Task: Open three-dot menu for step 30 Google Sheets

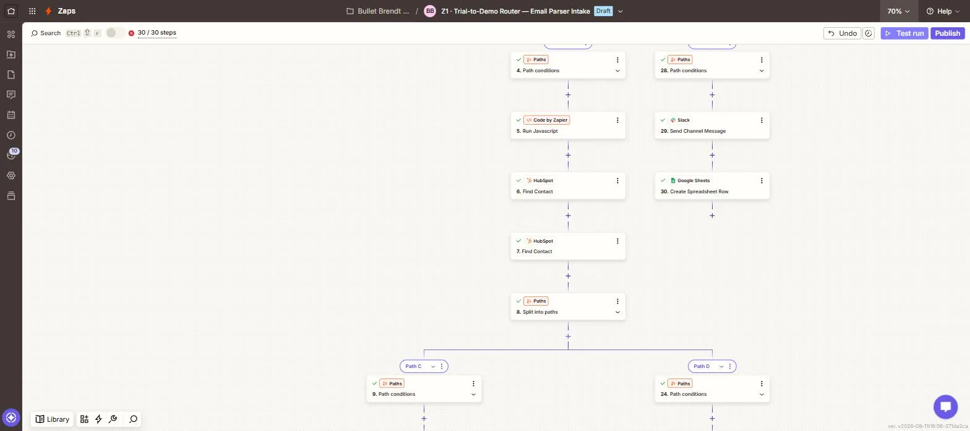Action: click(762, 181)
